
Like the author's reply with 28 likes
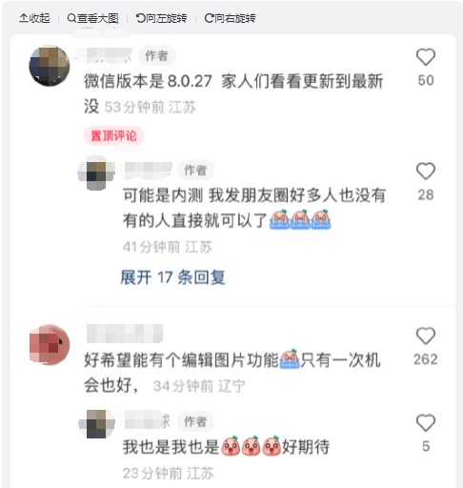pos(425,172)
